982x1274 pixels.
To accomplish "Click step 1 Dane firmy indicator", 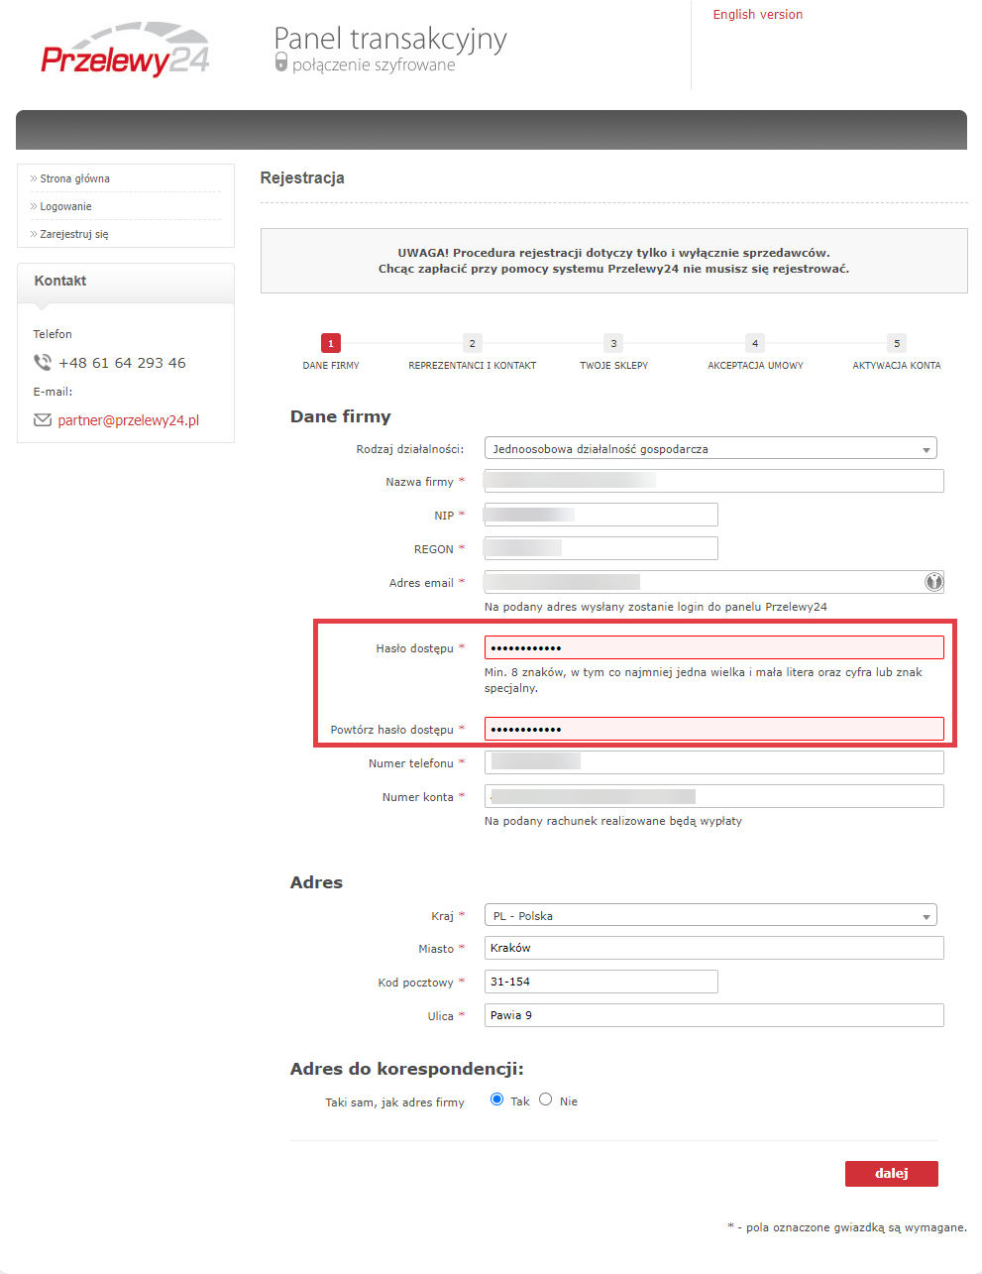I will (x=331, y=344).
